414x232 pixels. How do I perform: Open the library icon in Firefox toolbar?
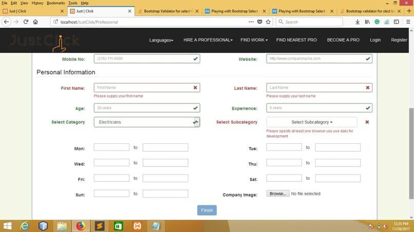[x=367, y=22]
